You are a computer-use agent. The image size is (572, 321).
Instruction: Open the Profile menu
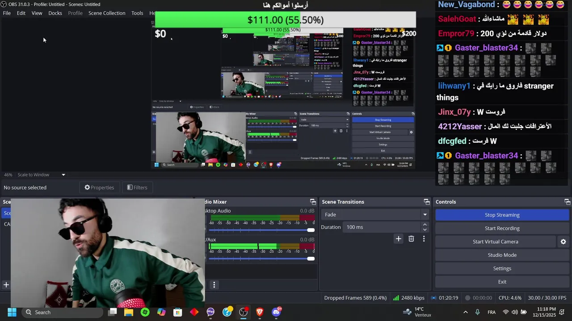[75, 13]
